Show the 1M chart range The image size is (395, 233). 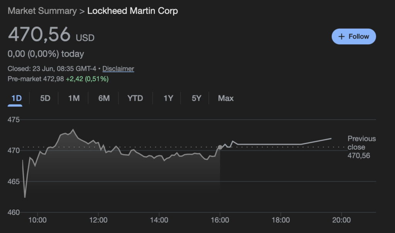pos(74,98)
